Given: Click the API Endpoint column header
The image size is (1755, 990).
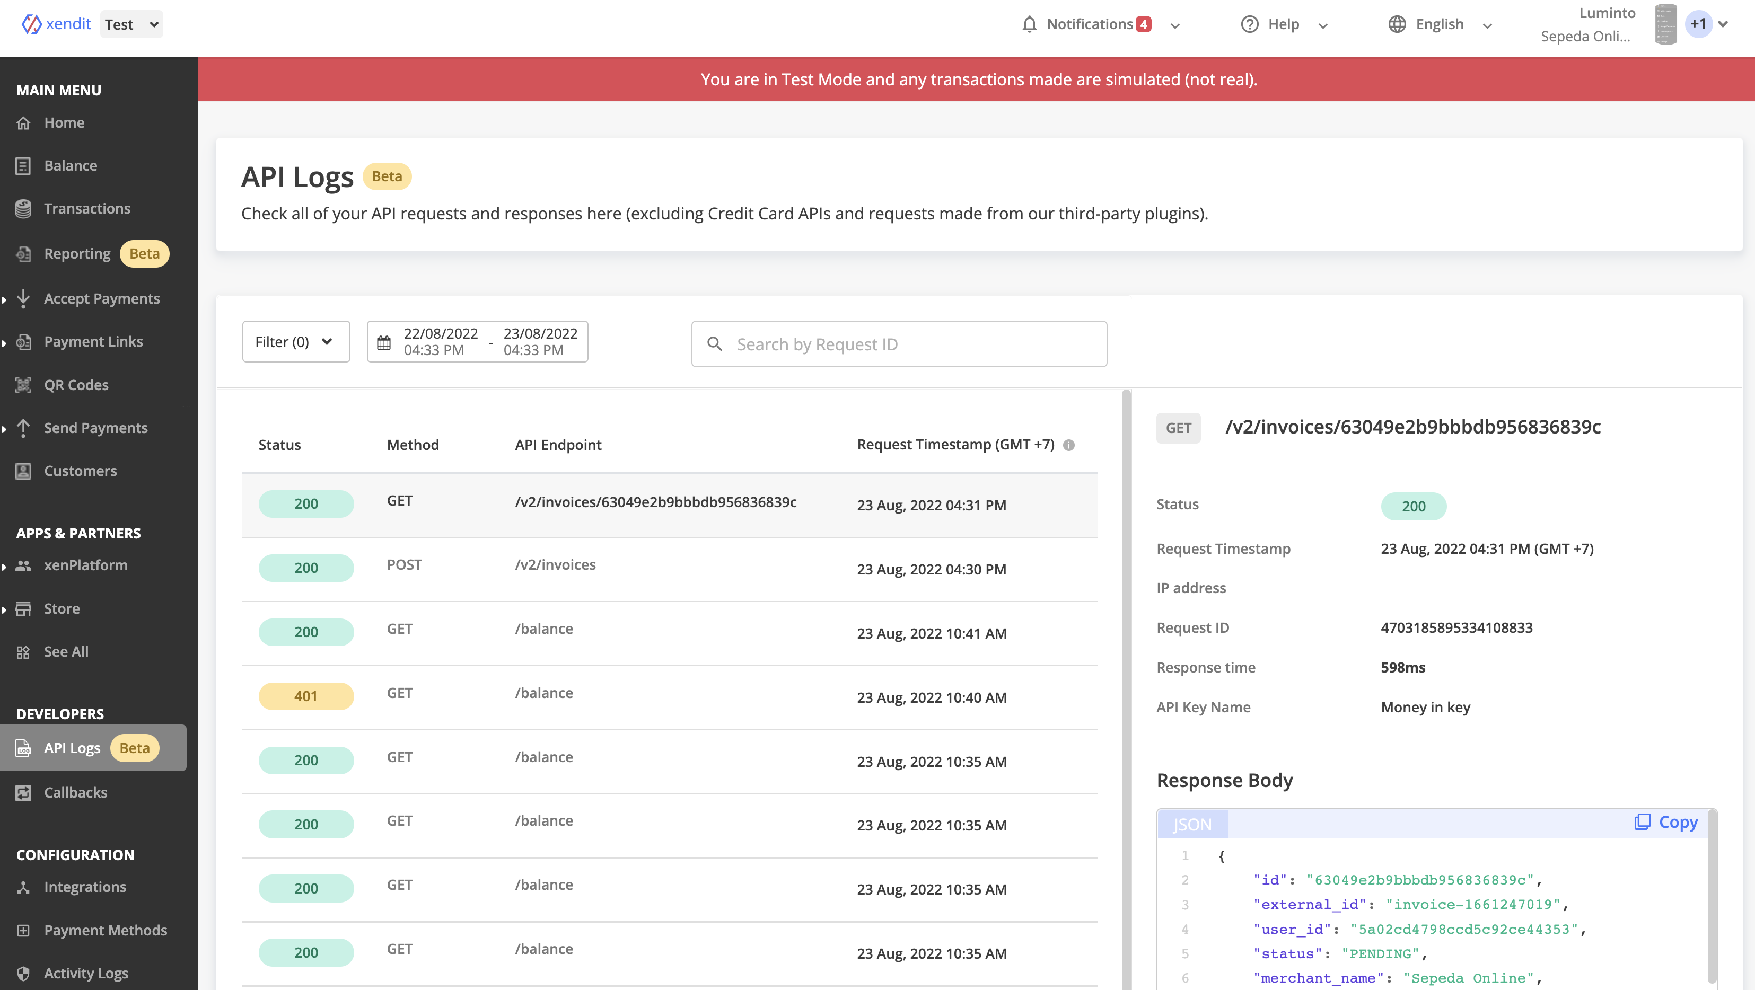Looking at the screenshot, I should [558, 445].
